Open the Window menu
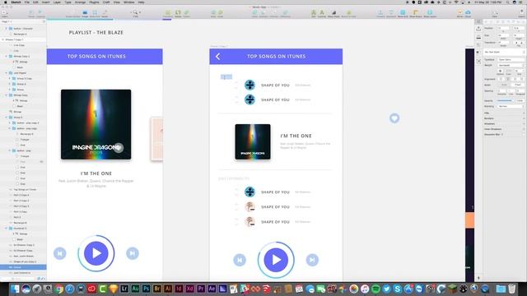The image size is (527, 296). pos(129,2)
